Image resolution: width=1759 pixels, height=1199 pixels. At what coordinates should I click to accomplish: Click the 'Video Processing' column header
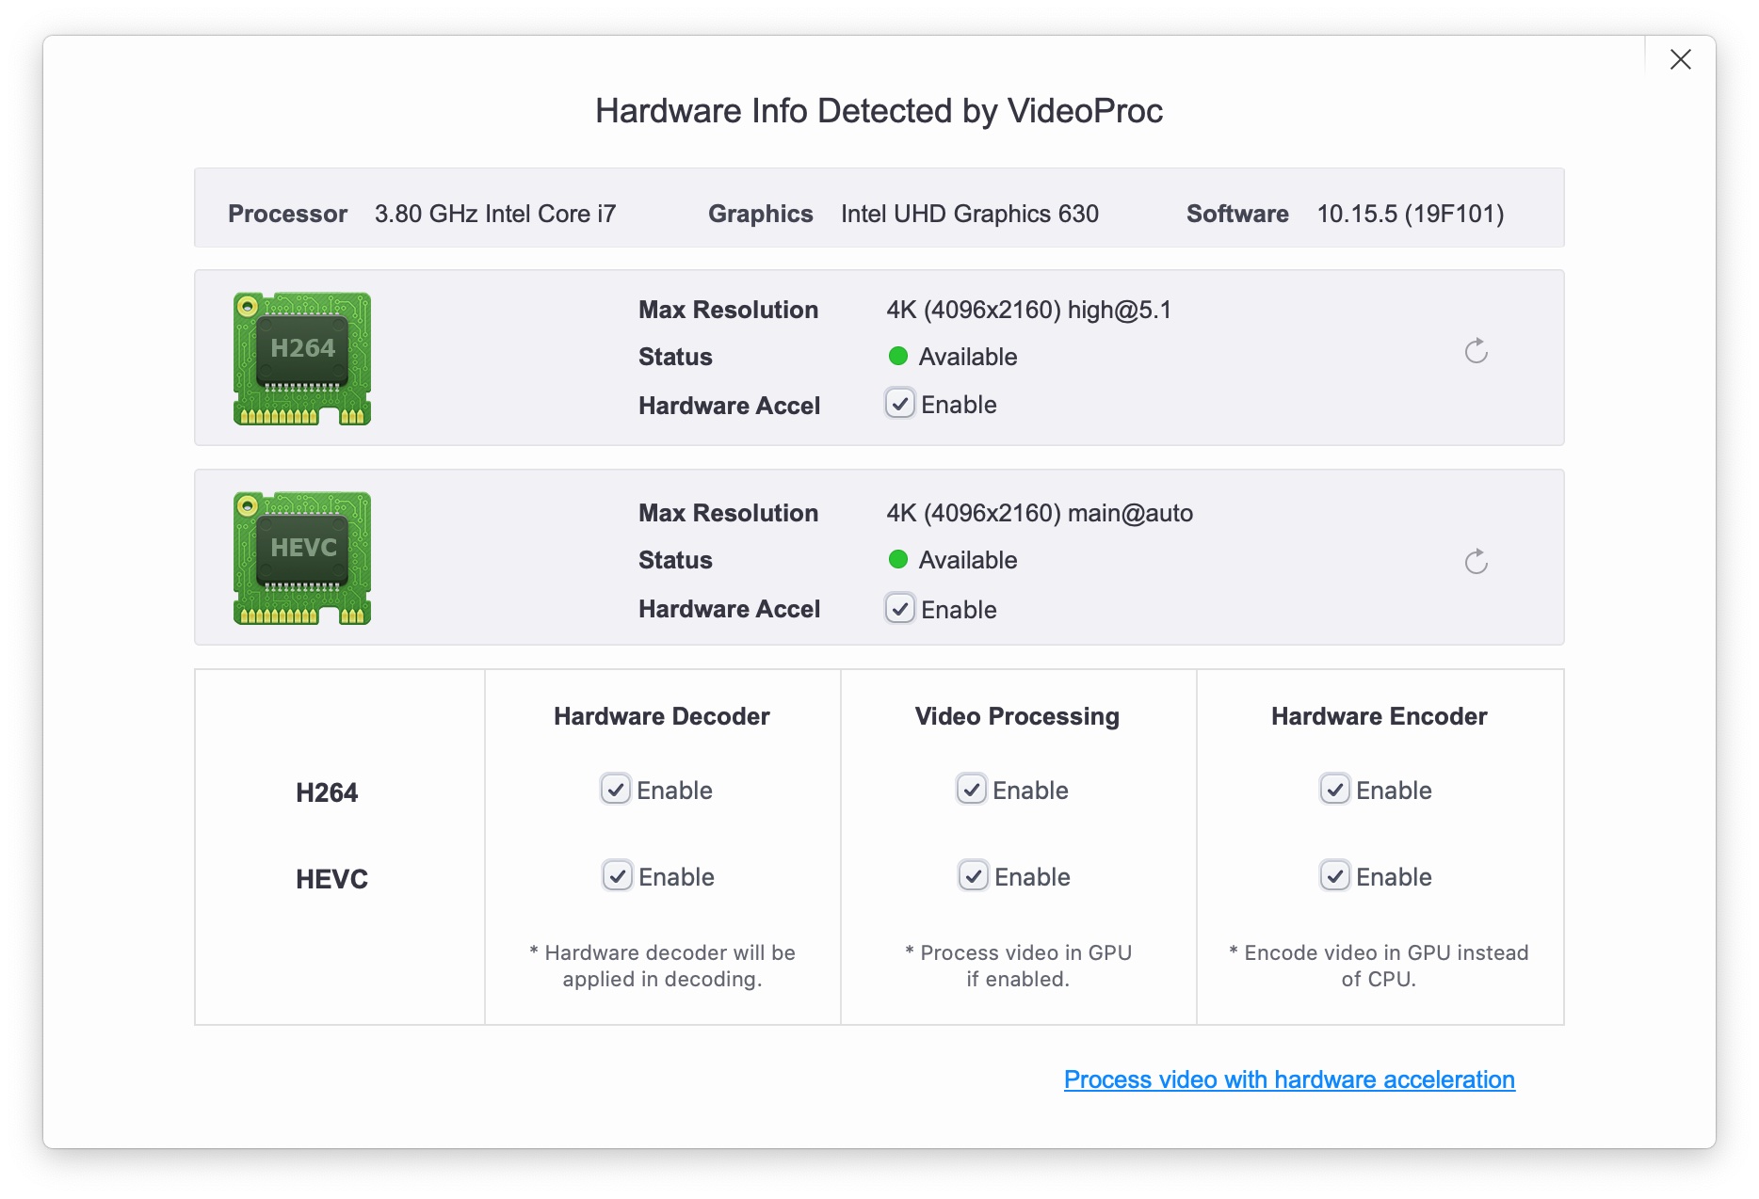tap(1017, 716)
